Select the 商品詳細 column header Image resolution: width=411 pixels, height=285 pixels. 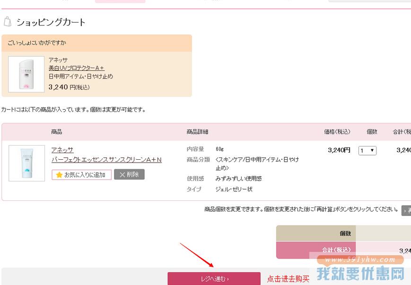197,132
